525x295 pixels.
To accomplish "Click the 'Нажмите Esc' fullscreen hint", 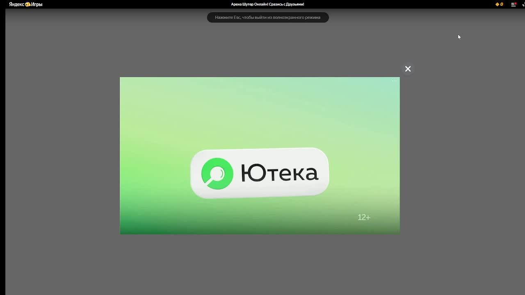I will coord(268,17).
